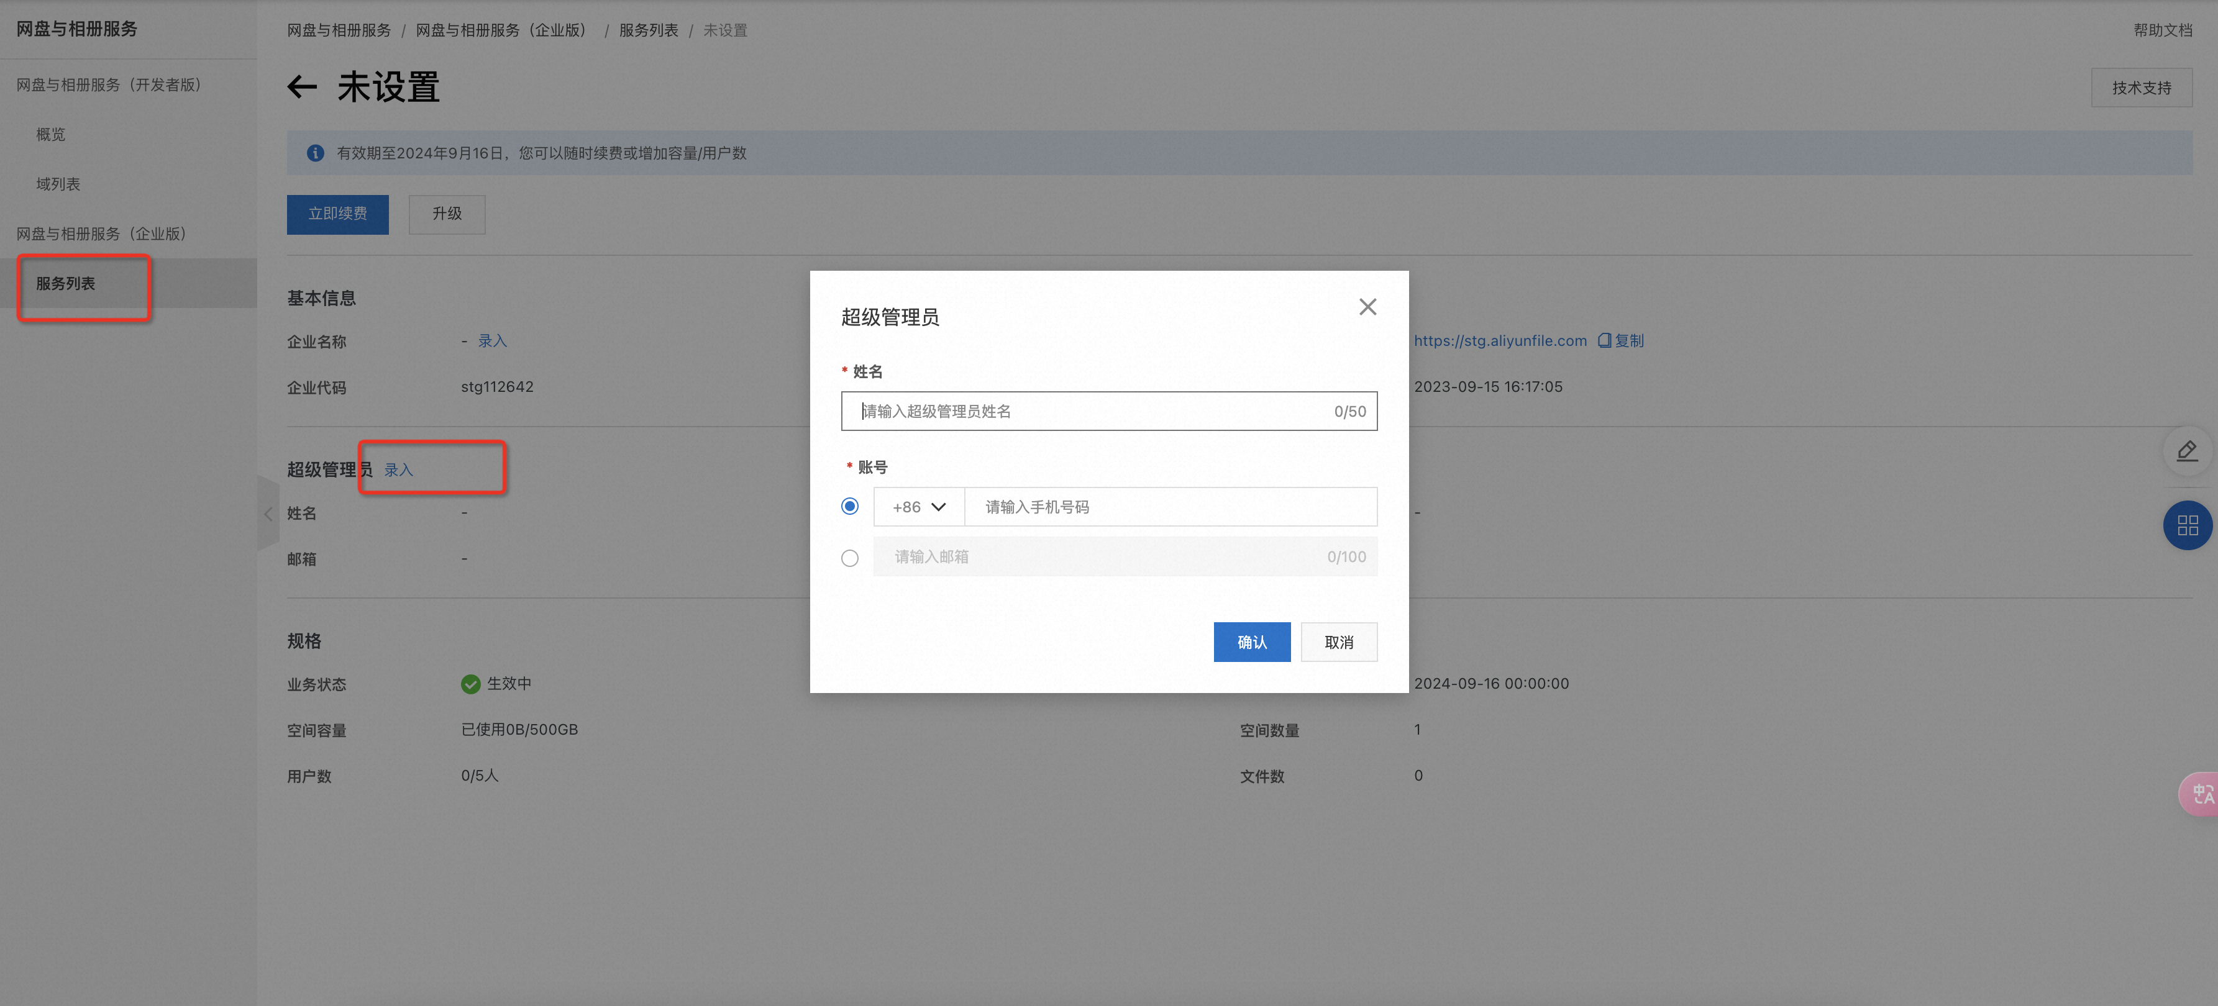Open the pencil edit floating button

click(x=2187, y=451)
